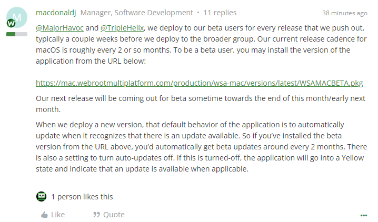Open the WSAMACBETA.pkg download URL
This screenshot has height=222, width=378.
[x=199, y=83]
